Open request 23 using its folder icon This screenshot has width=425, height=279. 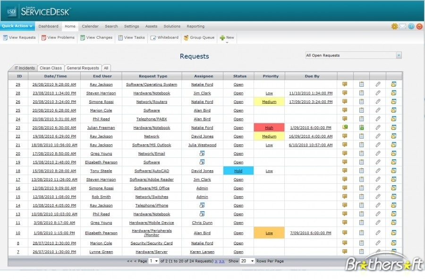[x=394, y=127]
